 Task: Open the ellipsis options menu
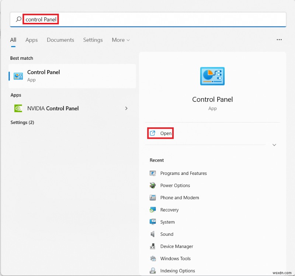tap(279, 39)
